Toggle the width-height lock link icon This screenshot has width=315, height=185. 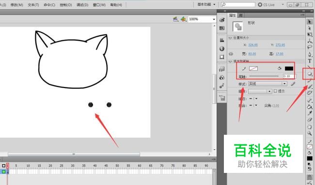tap(231, 54)
